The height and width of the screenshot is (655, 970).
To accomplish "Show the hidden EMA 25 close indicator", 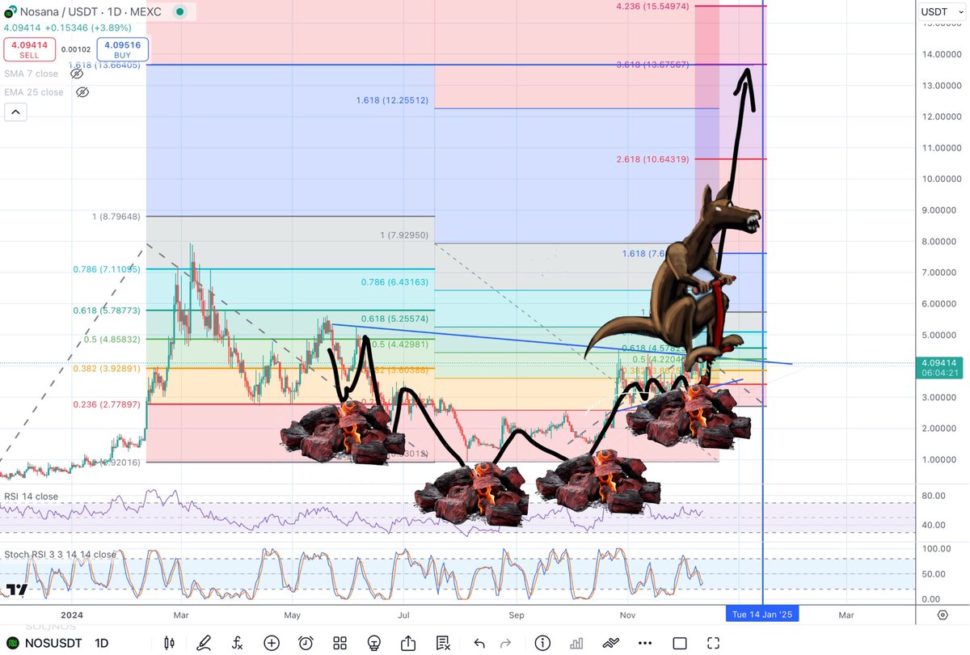I will [82, 92].
